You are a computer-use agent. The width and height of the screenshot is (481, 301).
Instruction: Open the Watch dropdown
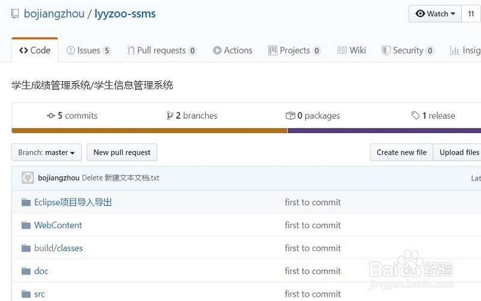click(437, 14)
